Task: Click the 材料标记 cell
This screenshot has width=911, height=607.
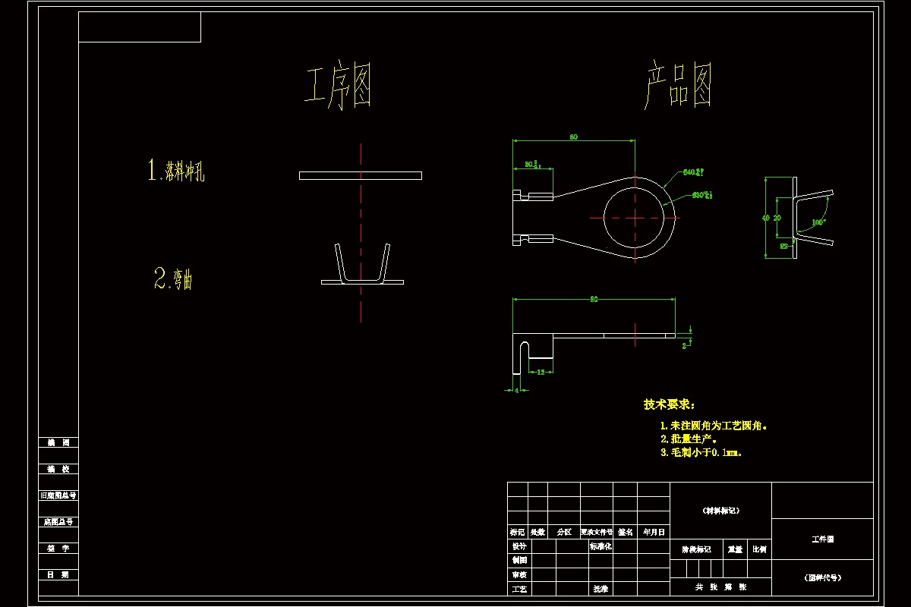Action: coord(721,511)
